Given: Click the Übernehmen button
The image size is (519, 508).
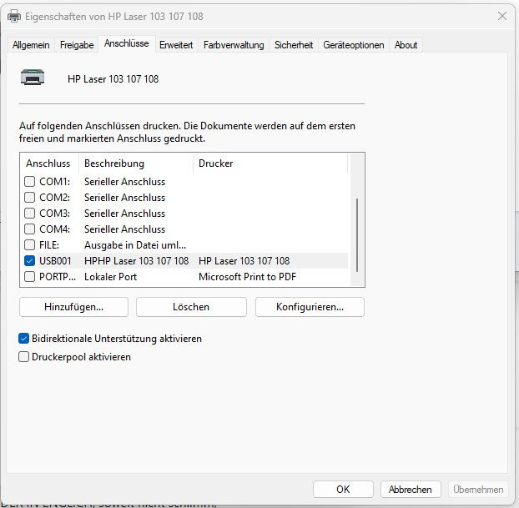Looking at the screenshot, I should [478, 489].
